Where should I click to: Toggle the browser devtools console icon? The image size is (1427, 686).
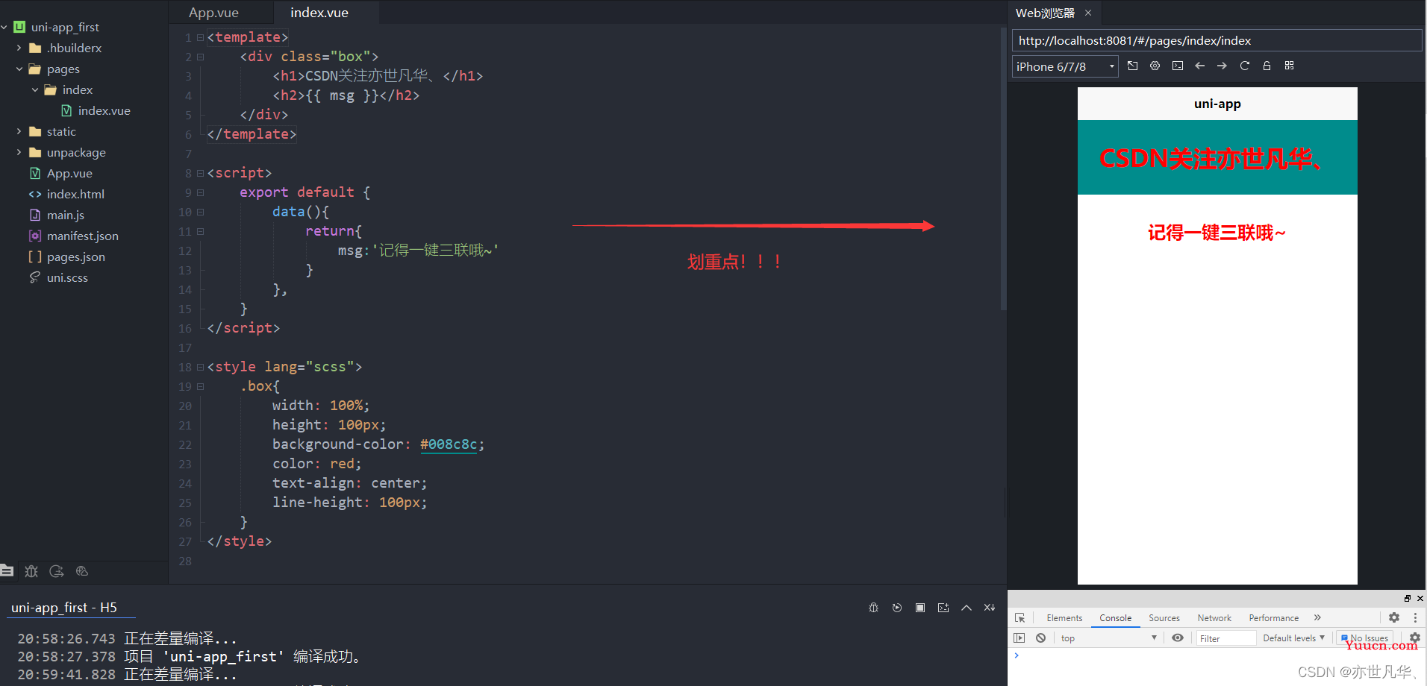coord(1177,66)
